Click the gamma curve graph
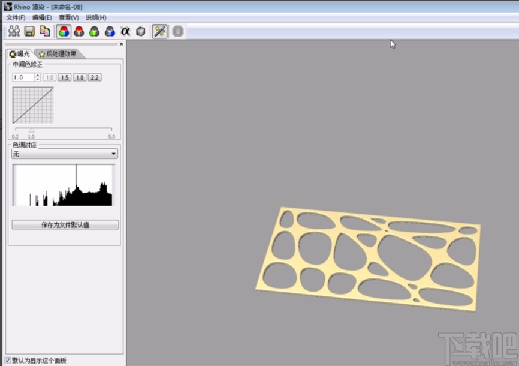The image size is (519, 366). [33, 105]
